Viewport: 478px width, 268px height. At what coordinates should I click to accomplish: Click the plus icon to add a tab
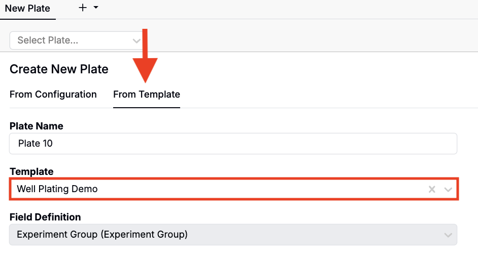tap(83, 8)
